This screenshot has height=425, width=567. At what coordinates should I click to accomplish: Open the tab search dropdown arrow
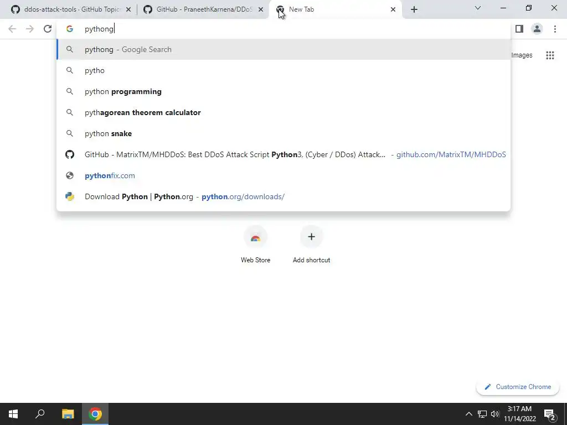point(478,8)
